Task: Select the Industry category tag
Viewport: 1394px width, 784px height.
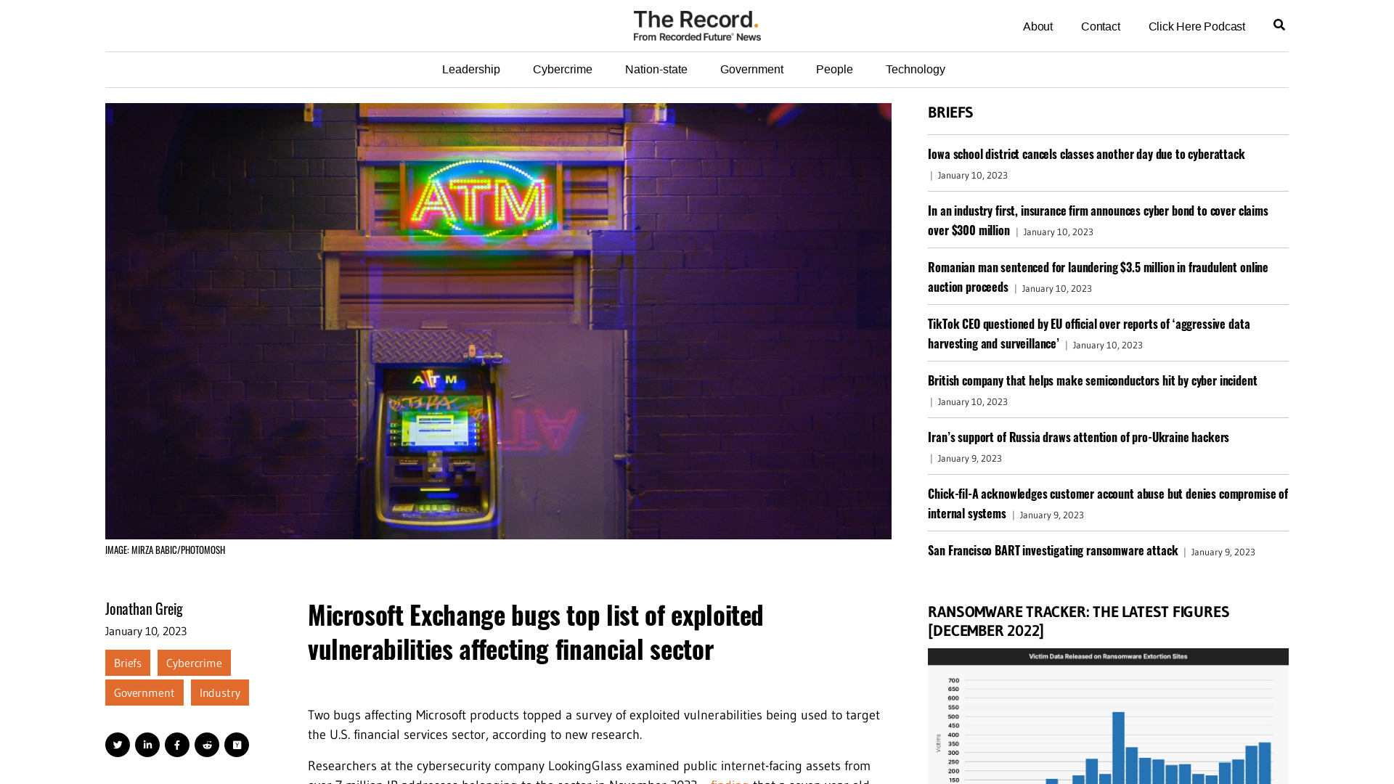Action: click(219, 692)
